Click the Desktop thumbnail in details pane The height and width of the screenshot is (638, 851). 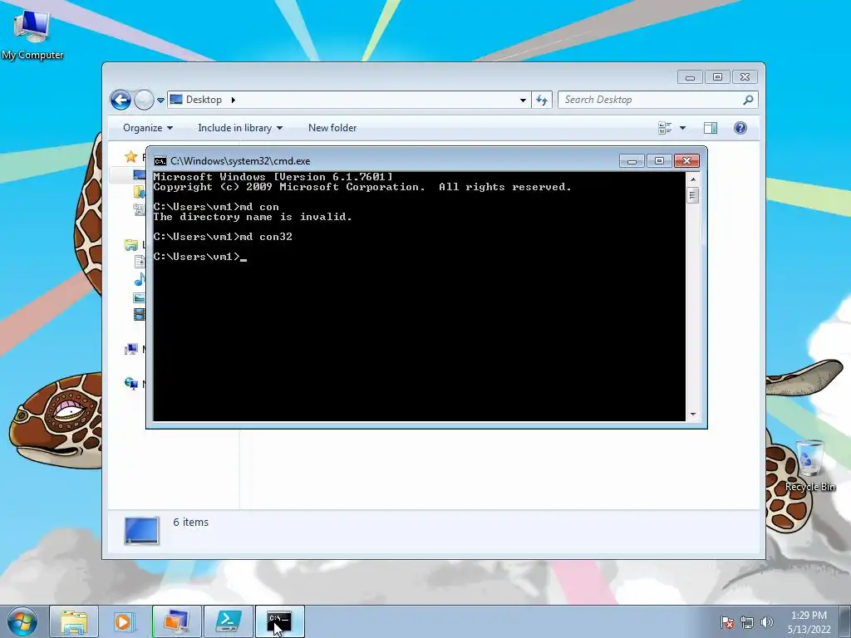(141, 530)
